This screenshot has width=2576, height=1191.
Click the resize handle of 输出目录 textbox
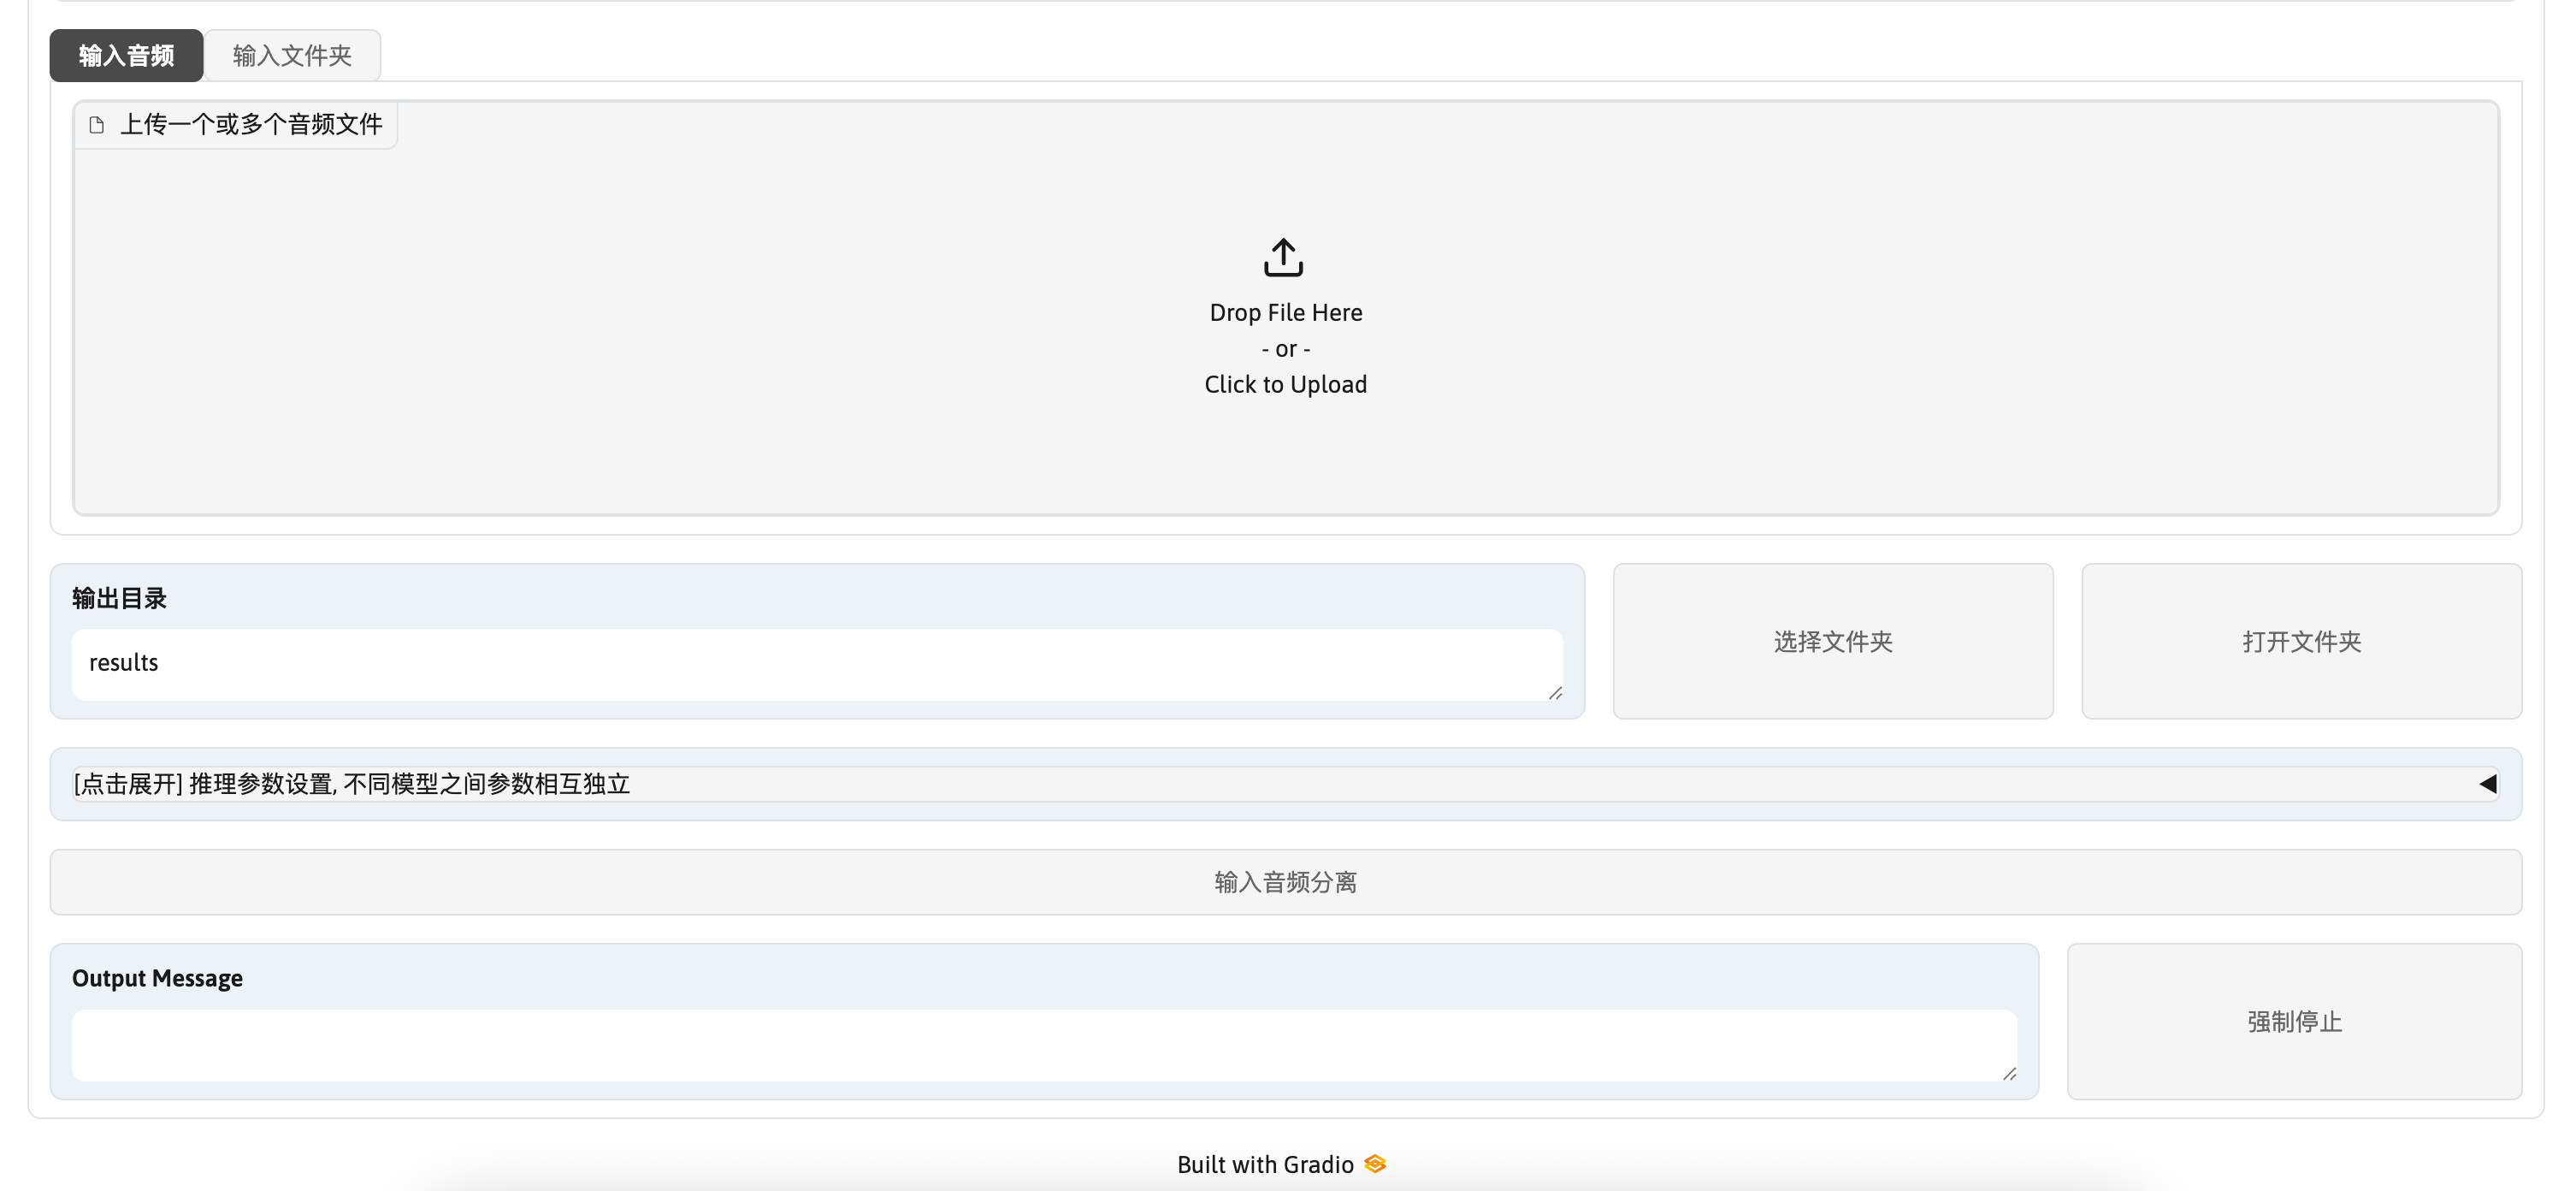click(1555, 693)
